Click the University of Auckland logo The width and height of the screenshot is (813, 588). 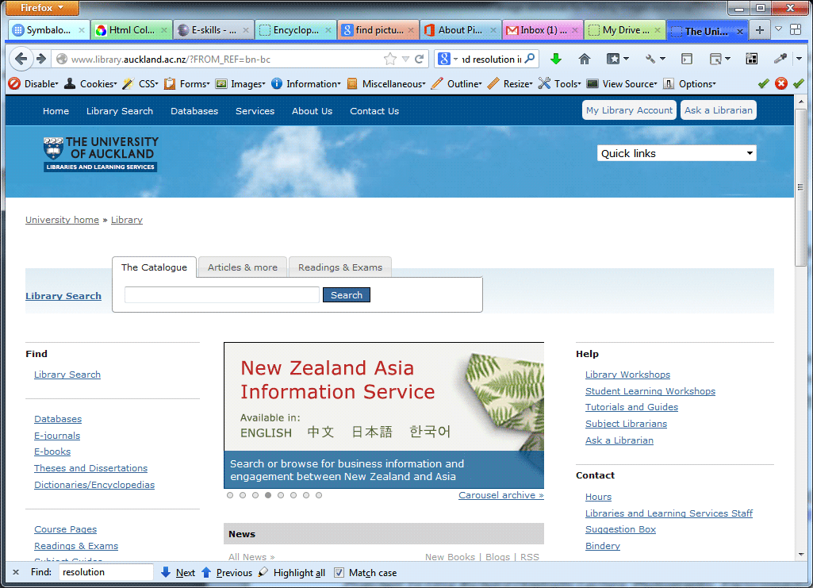click(x=101, y=154)
